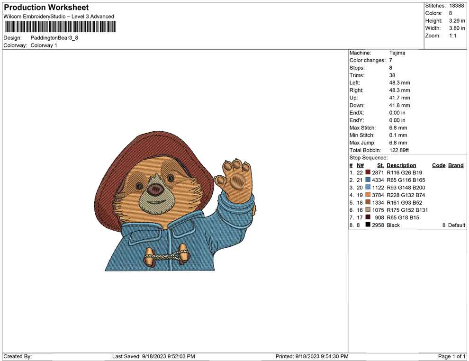Click the Colorway 1 value
The image size is (469, 361).
tap(44, 45)
